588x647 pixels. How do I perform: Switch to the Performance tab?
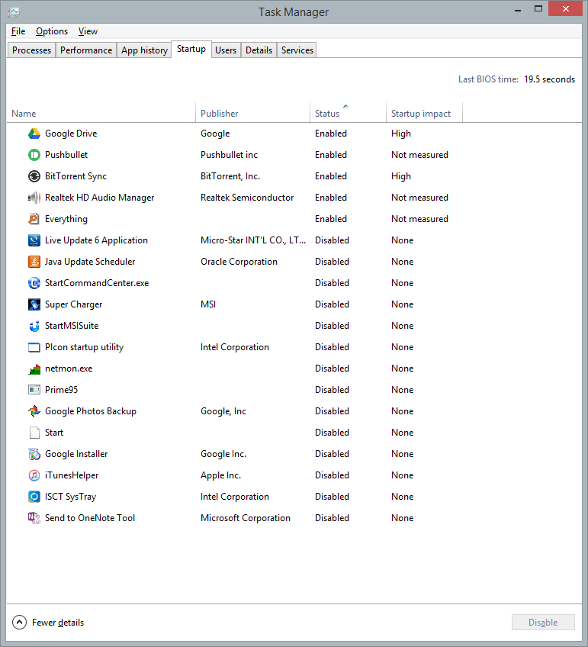pyautogui.click(x=86, y=50)
